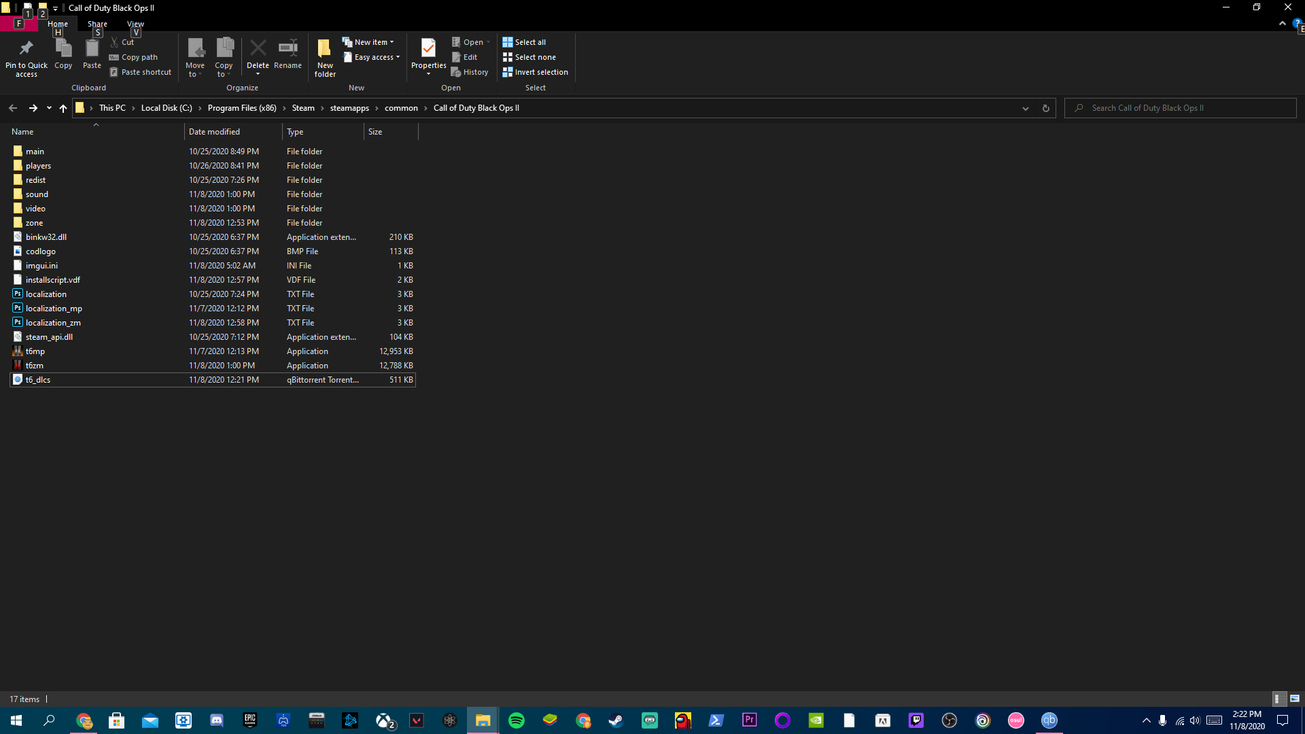This screenshot has height=734, width=1305.
Task: Open the Windows Start menu
Action: pyautogui.click(x=16, y=720)
